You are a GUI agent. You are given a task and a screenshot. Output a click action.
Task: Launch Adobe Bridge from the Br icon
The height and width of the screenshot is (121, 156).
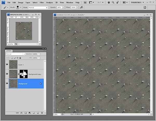(85, 3)
